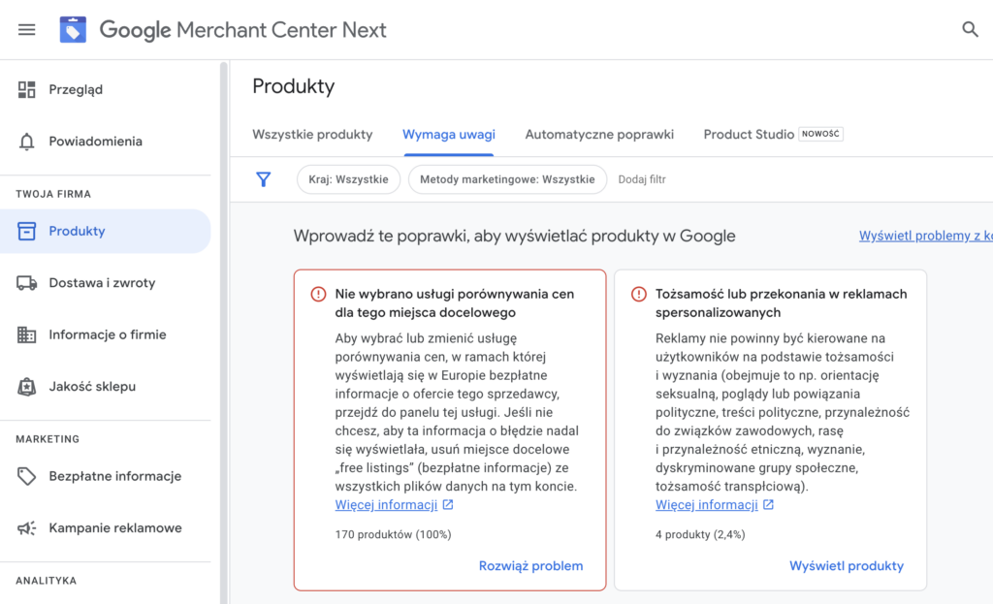Click the Bezpłatne informacje tag icon
Image resolution: width=993 pixels, height=604 pixels.
pos(27,477)
